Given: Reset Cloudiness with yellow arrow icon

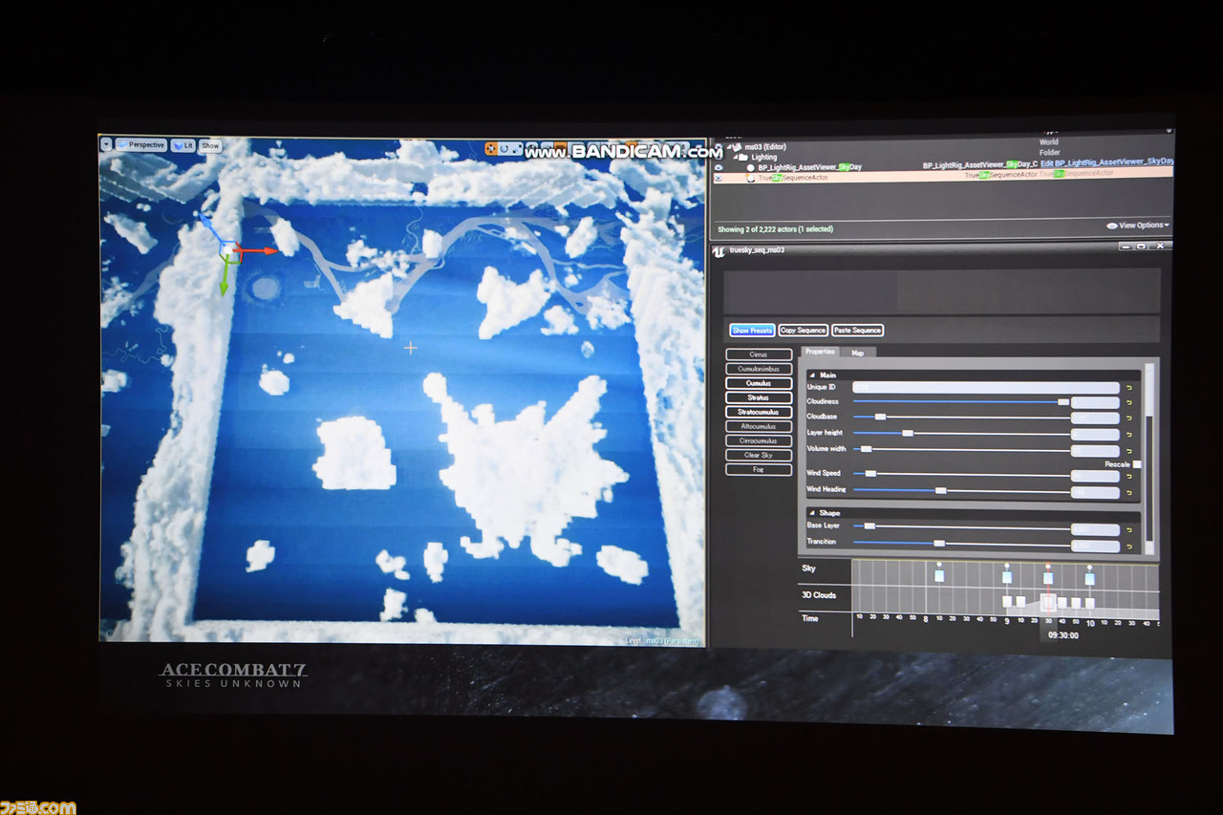Looking at the screenshot, I should coord(1128,403).
